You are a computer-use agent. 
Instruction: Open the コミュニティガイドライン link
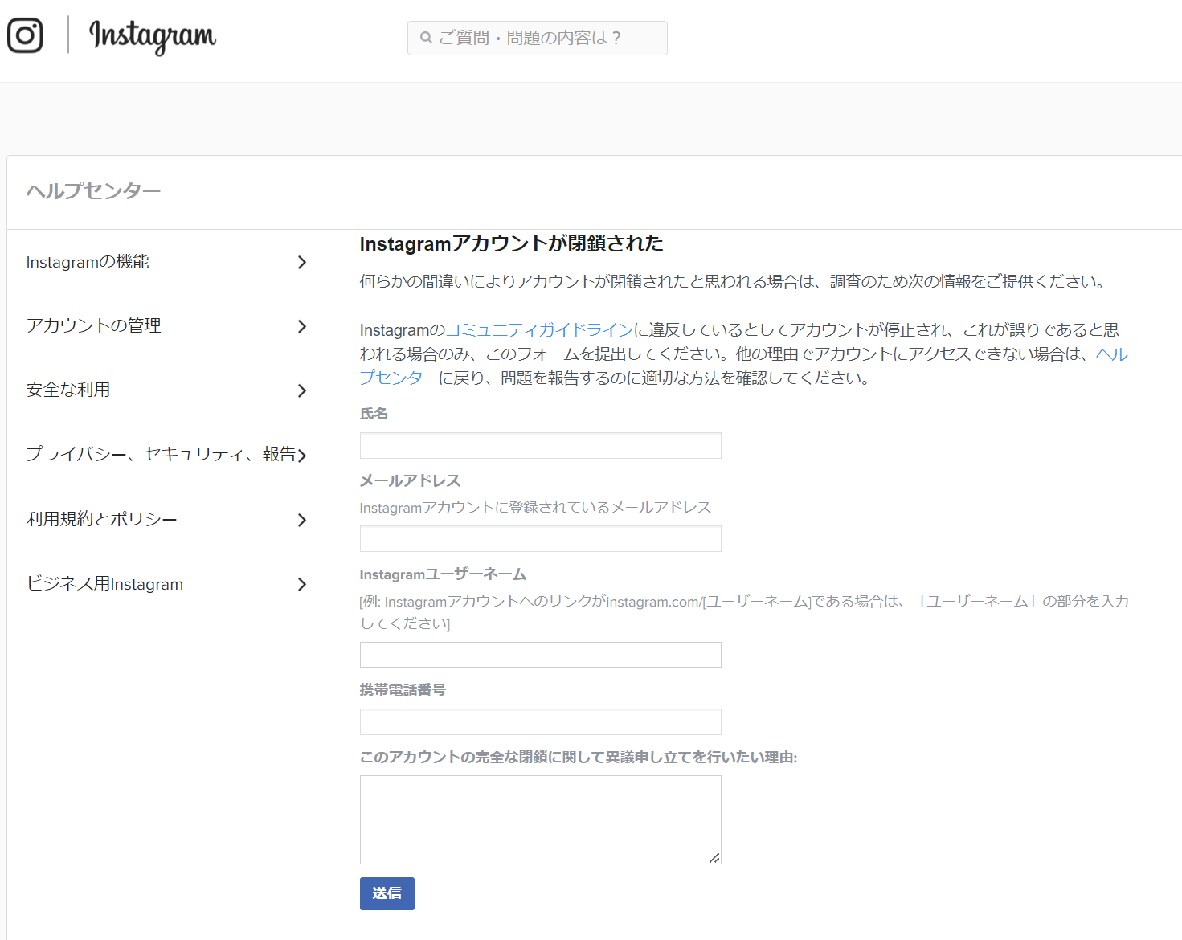pyautogui.click(x=537, y=329)
